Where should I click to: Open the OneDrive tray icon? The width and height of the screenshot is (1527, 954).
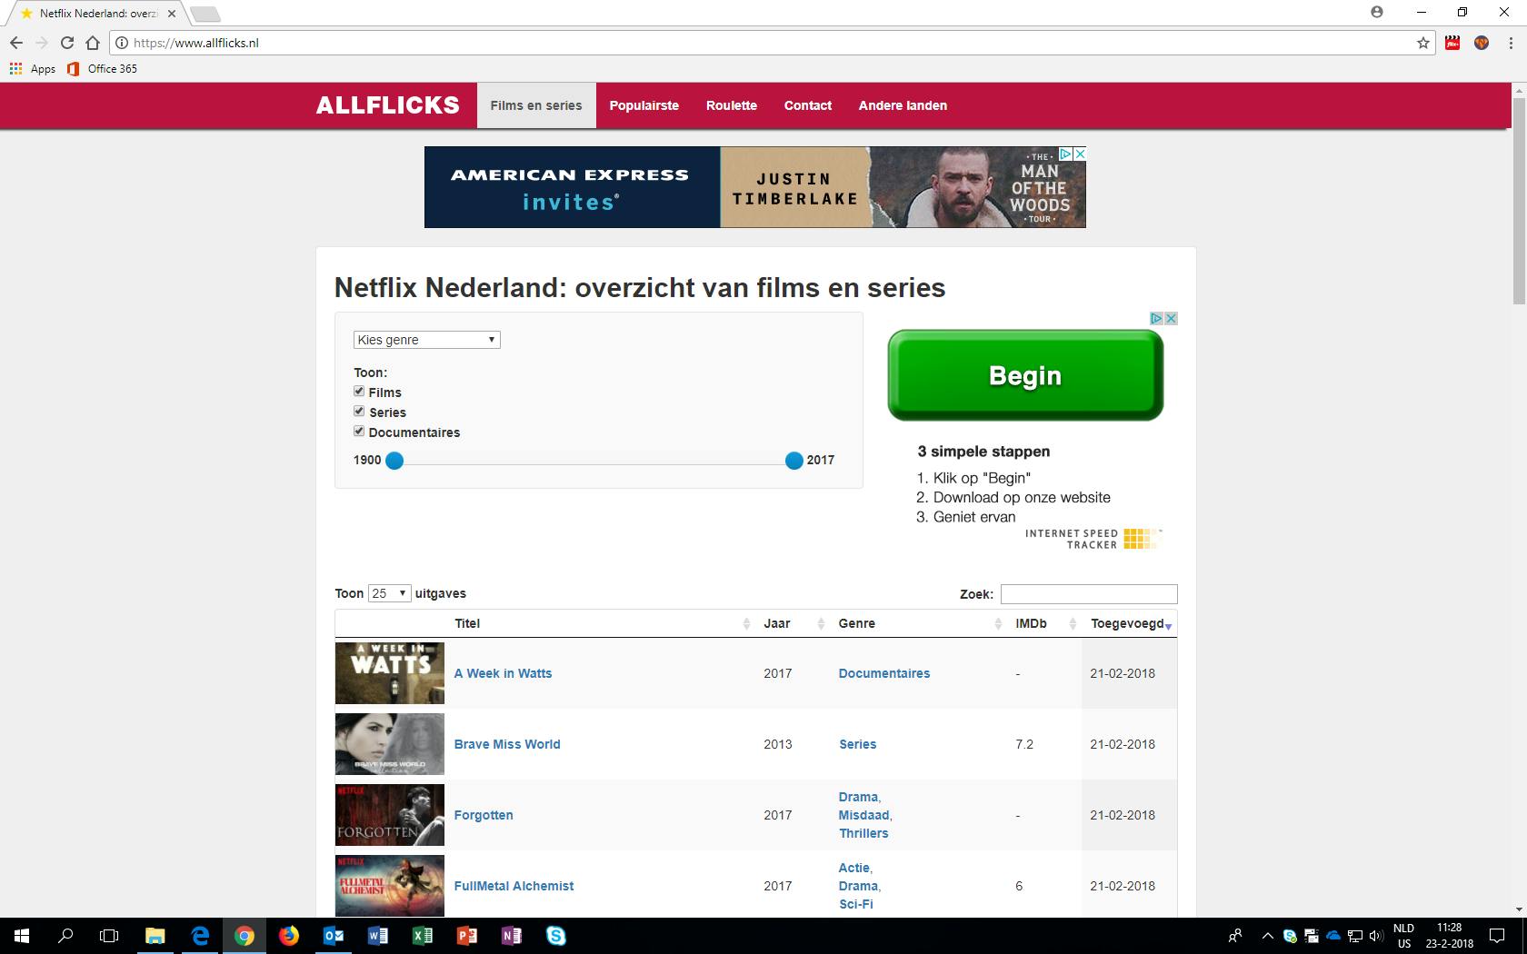coord(1333,936)
